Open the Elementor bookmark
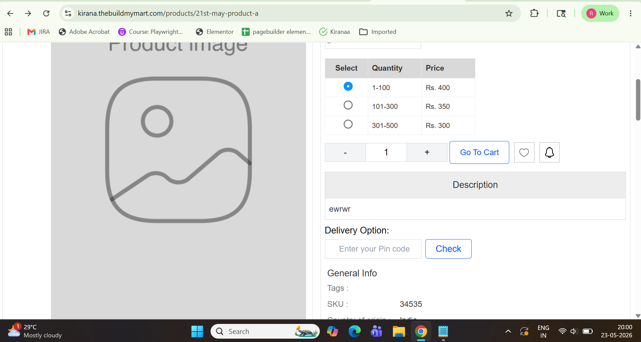Screen dimensions: 641x342 tap(215, 32)
